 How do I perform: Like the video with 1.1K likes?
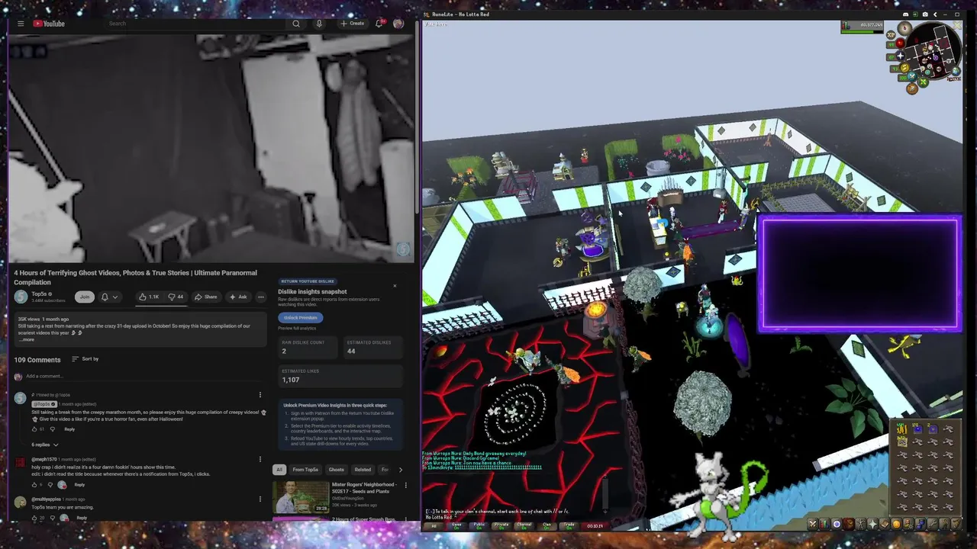pyautogui.click(x=150, y=297)
